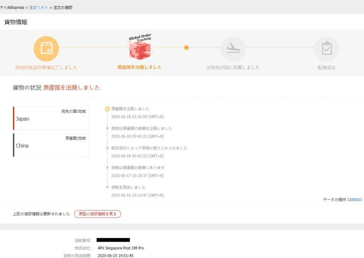The width and height of the screenshot is (364, 258).
Task: Click the 配達成功 step label
Action: tap(327, 68)
